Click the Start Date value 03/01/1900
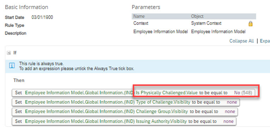 pos(42,17)
